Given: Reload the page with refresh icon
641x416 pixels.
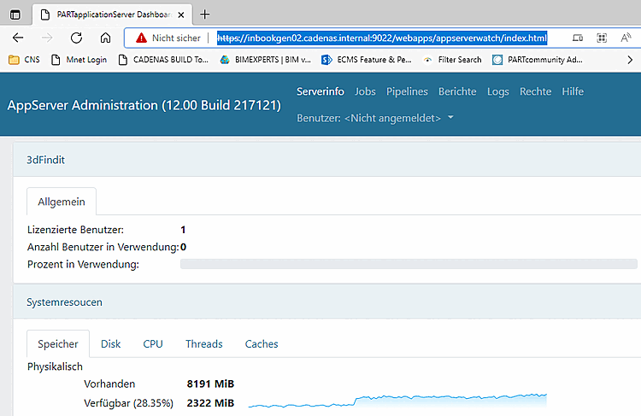Looking at the screenshot, I should (76, 38).
